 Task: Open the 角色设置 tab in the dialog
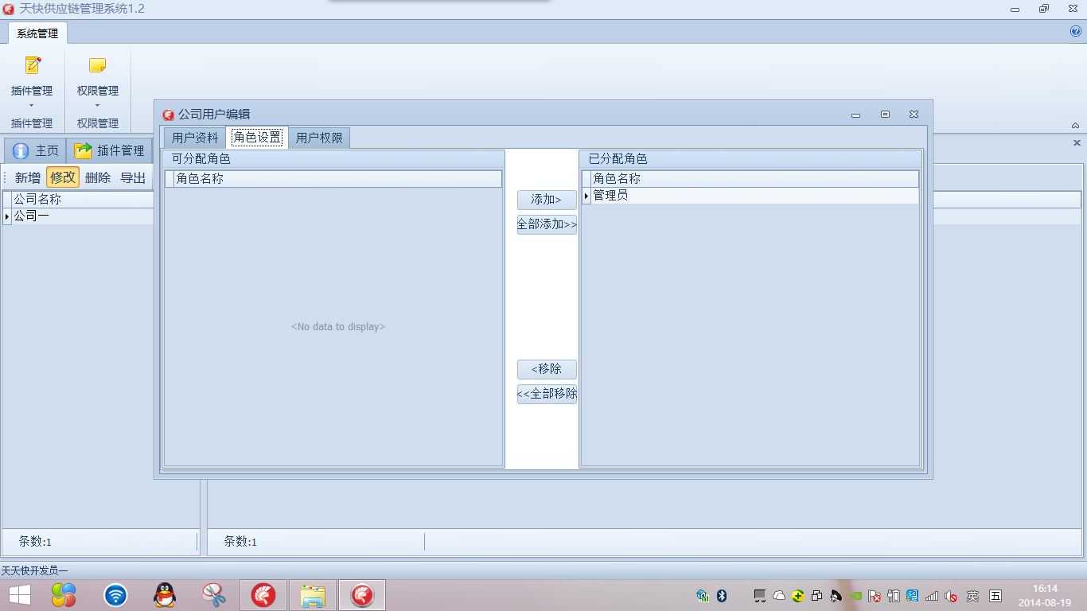[257, 137]
